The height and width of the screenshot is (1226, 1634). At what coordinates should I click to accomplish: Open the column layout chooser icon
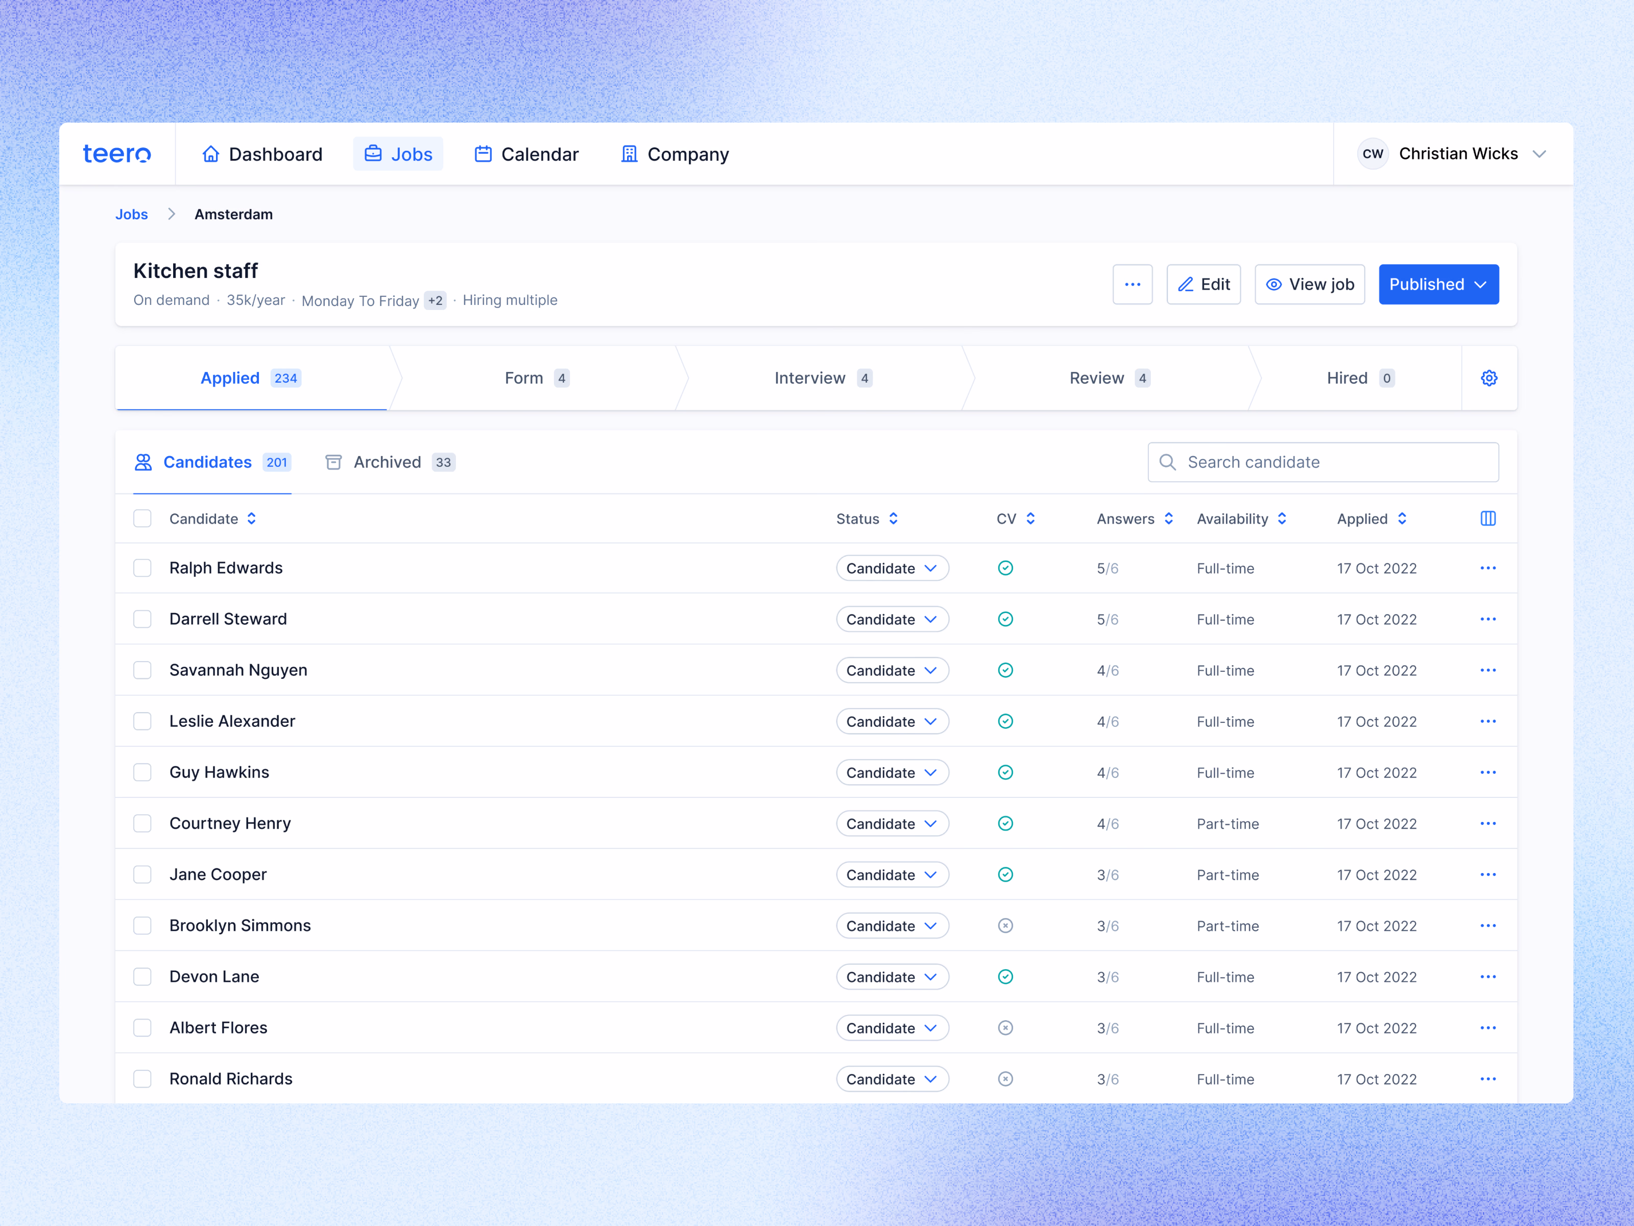1488,518
